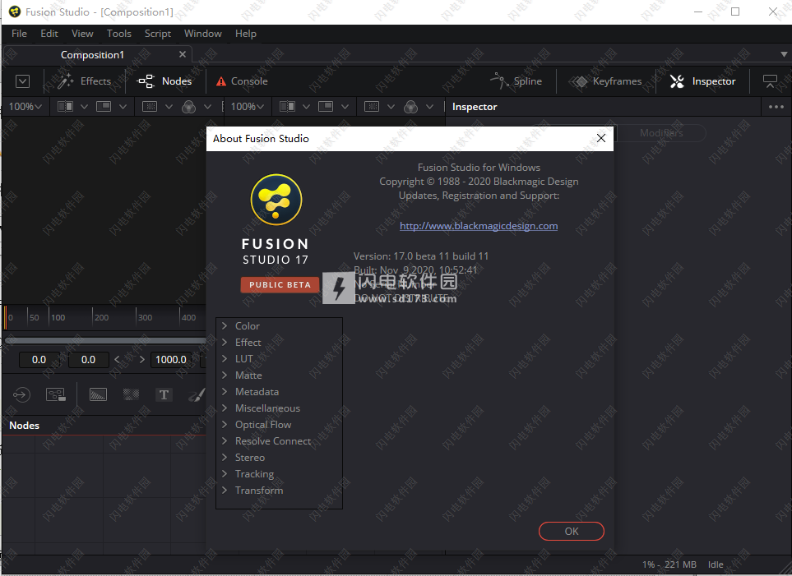Screen dimensions: 792x576
Task: Click the boxed chevron icon left of Effects
Action: tap(22, 81)
